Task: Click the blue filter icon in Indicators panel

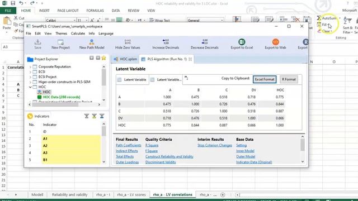Action: click(102, 116)
